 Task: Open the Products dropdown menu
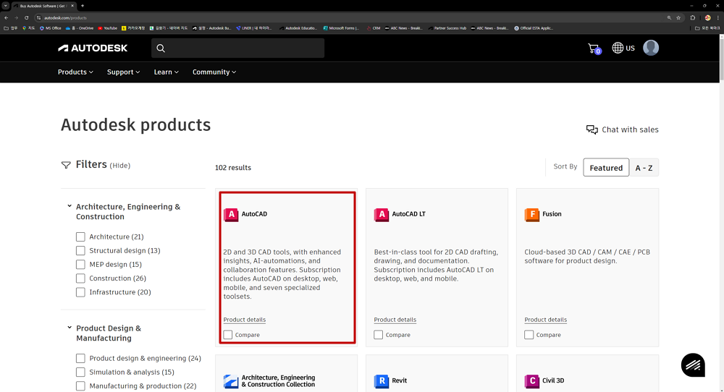point(75,72)
